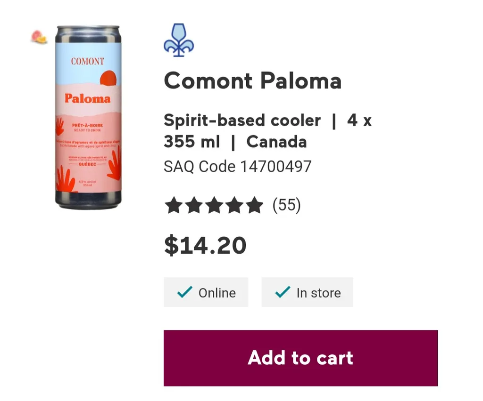This screenshot has height=401, width=483.
Task: Click the In store checkmark icon
Action: point(282,292)
